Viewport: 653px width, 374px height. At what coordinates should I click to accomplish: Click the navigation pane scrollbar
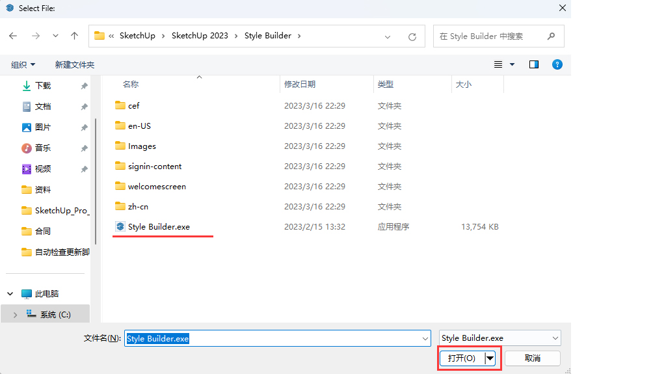tap(96, 181)
